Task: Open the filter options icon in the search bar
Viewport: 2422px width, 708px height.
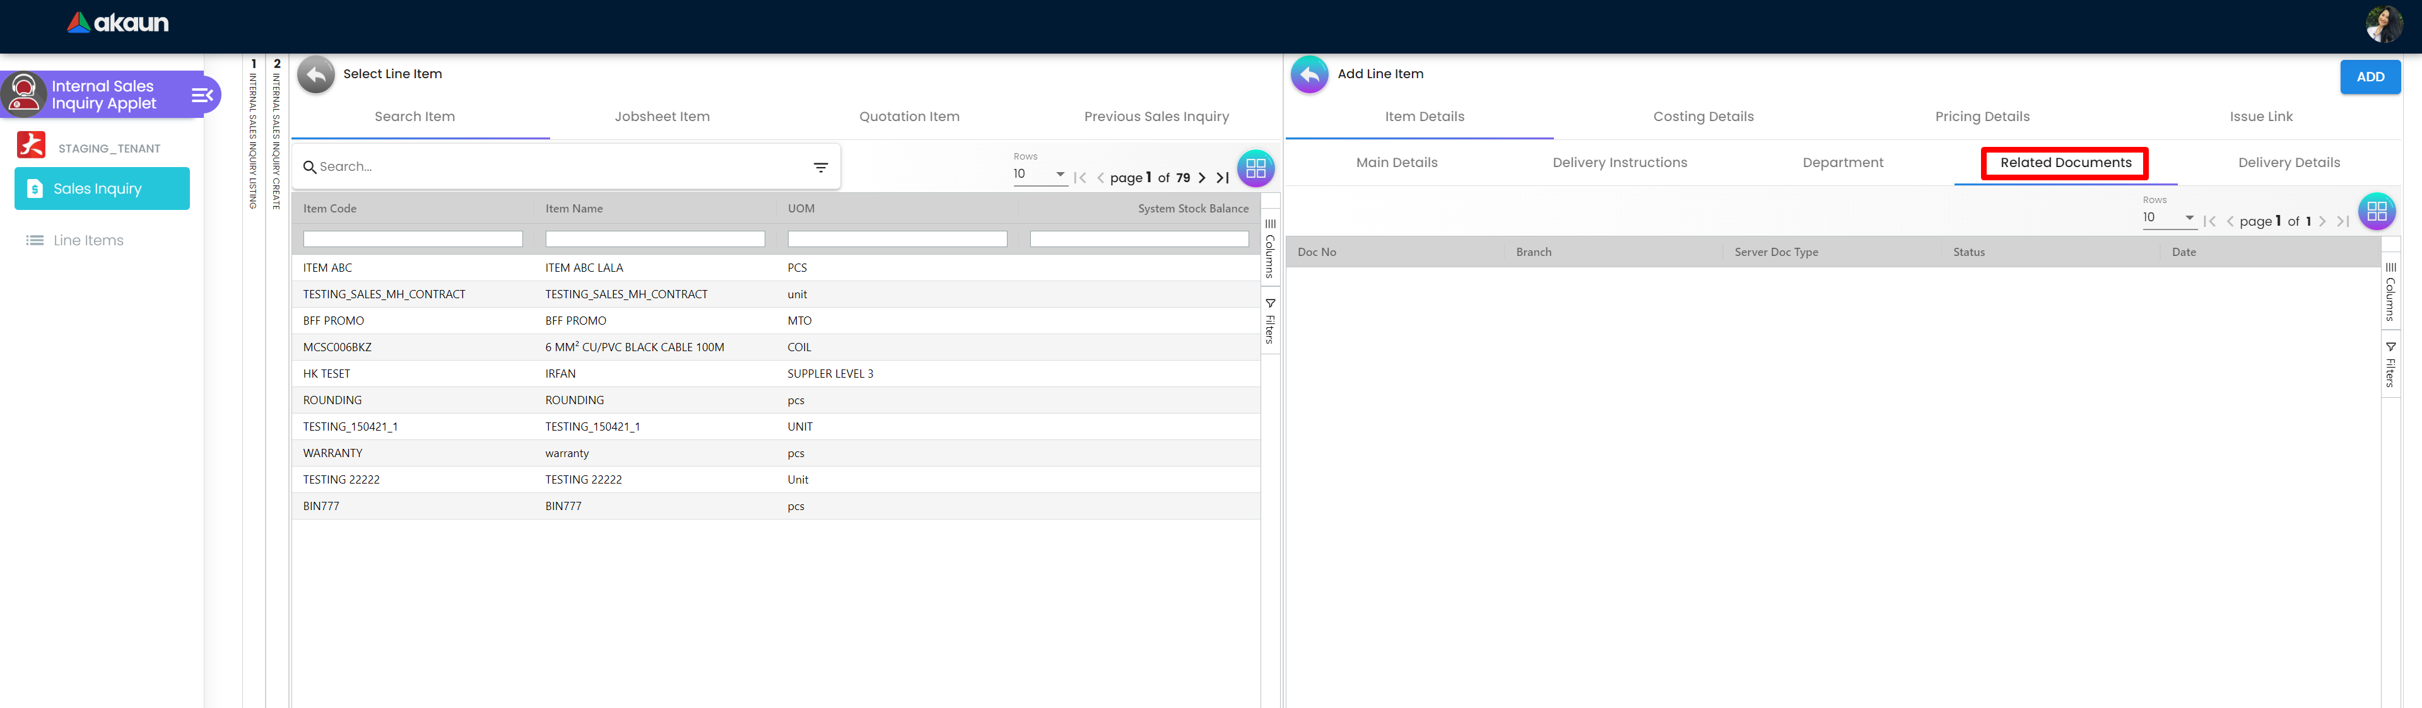Action: 820,167
